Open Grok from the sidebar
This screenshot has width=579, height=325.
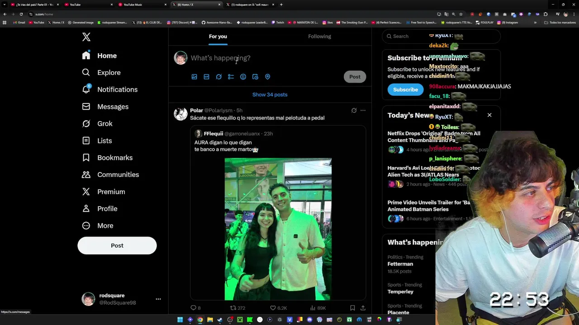click(x=97, y=124)
